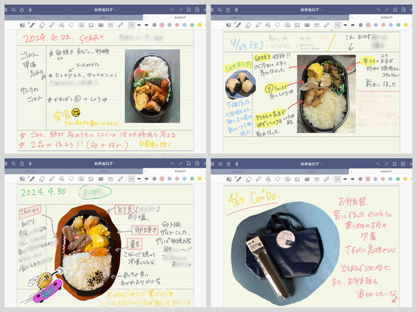The width and height of the screenshot is (417, 312).
Task: Switch to the お弁当ログ tab in the 4.22 START note
Action: click(x=174, y=17)
